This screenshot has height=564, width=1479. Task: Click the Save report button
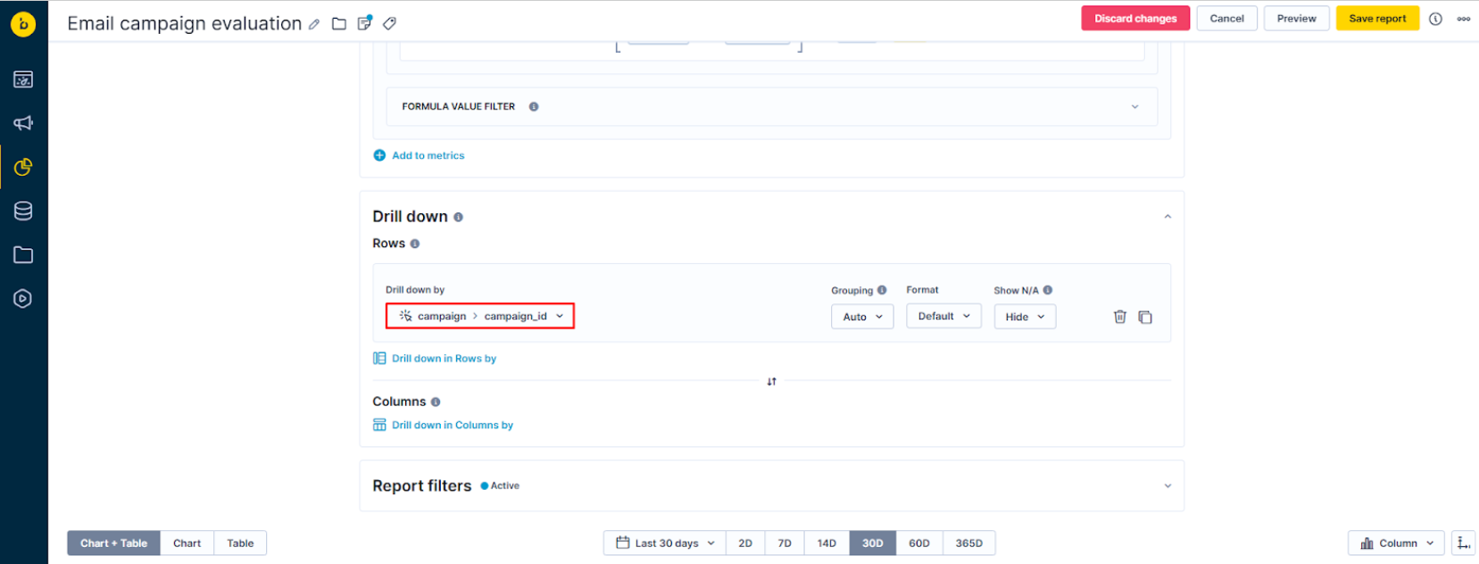(1377, 19)
